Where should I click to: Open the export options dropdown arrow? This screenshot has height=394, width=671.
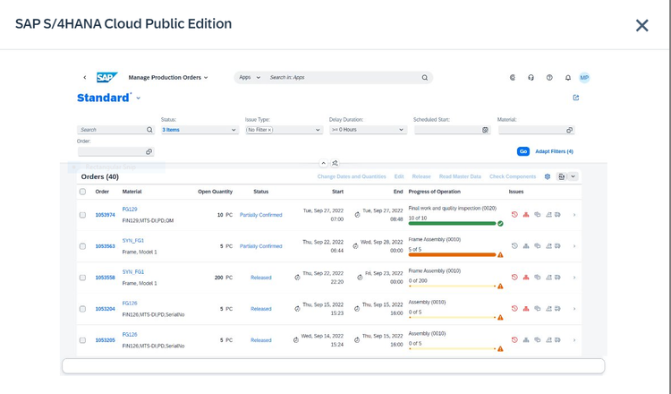[x=573, y=176]
